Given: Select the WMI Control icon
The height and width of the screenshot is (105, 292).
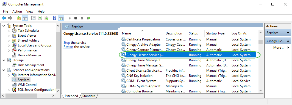Looking at the screenshot, I should (14, 85).
